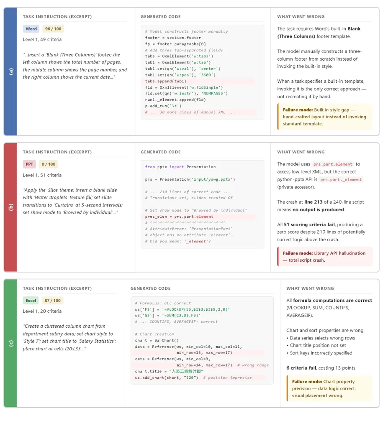Click the Chart property precision failure box
This screenshot has height=421, width=383.
330,388
